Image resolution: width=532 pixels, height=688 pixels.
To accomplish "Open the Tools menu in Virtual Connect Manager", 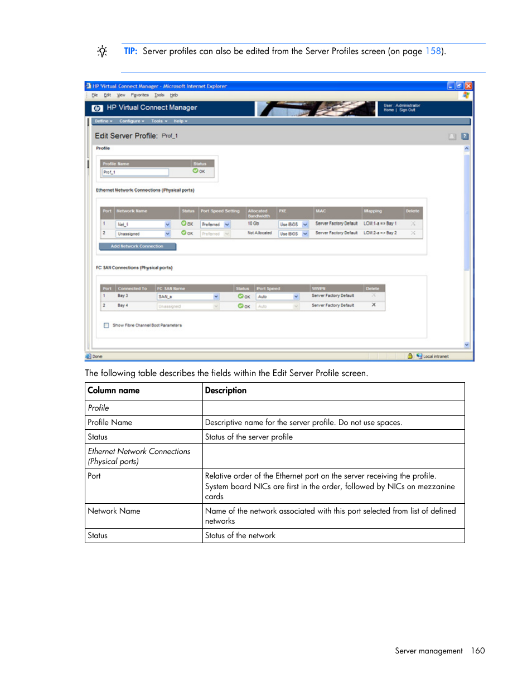I will click(159, 121).
